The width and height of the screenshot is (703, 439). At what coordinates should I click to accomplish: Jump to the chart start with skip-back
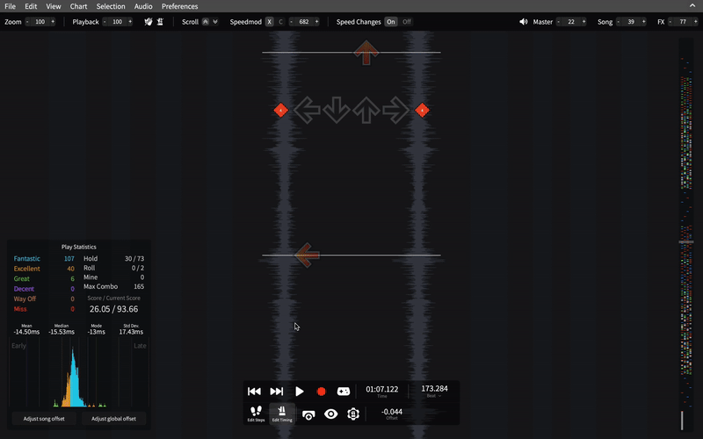[x=254, y=392]
